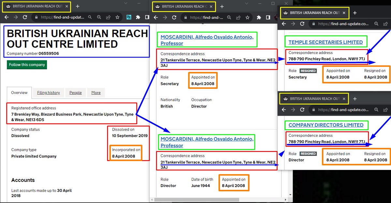Close the Temple Secretaries window's tab
The width and height of the screenshot is (391, 203).
(344, 13)
